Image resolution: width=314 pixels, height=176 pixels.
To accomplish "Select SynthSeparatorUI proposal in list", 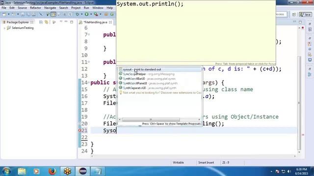I will pos(159,88).
